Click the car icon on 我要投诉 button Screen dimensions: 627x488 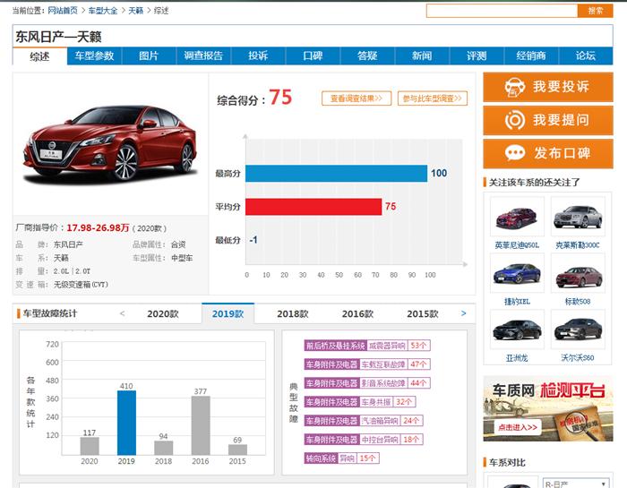tap(514, 87)
